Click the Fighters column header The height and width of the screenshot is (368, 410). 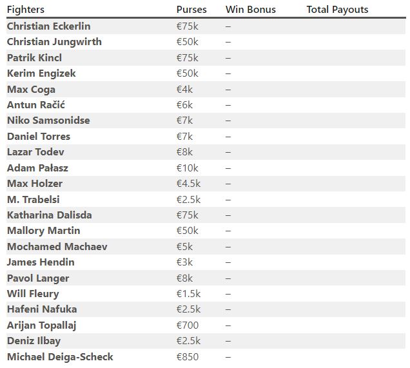(x=26, y=10)
